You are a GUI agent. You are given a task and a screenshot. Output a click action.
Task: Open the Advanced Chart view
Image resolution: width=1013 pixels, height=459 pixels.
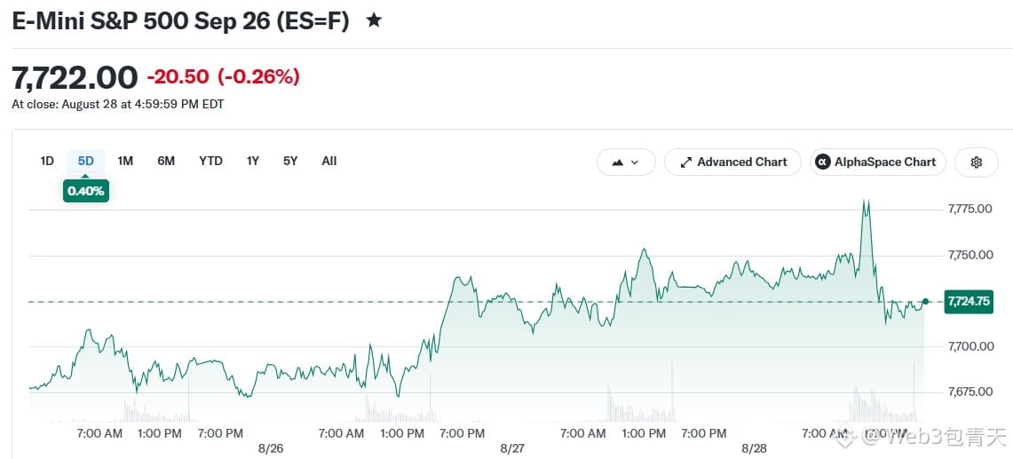pos(732,162)
